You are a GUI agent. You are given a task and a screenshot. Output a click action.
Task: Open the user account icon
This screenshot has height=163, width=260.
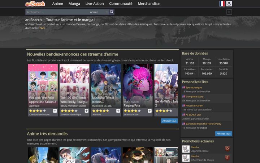(229, 4)
